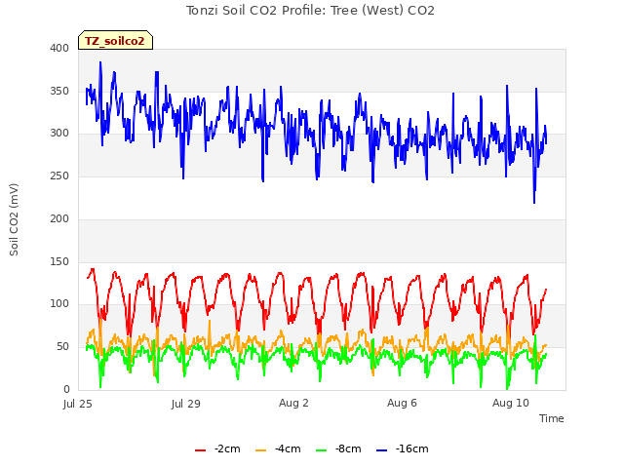The width and height of the screenshot is (624, 468).
Task: Click the 300 y-axis tick label
Action: pos(59,134)
